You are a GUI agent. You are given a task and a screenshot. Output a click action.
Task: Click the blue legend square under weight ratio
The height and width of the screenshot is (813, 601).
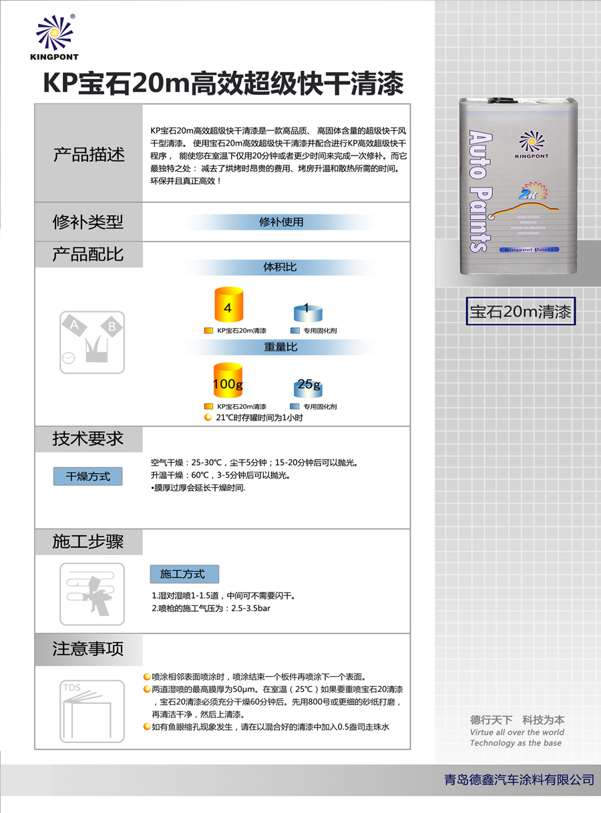tap(294, 406)
